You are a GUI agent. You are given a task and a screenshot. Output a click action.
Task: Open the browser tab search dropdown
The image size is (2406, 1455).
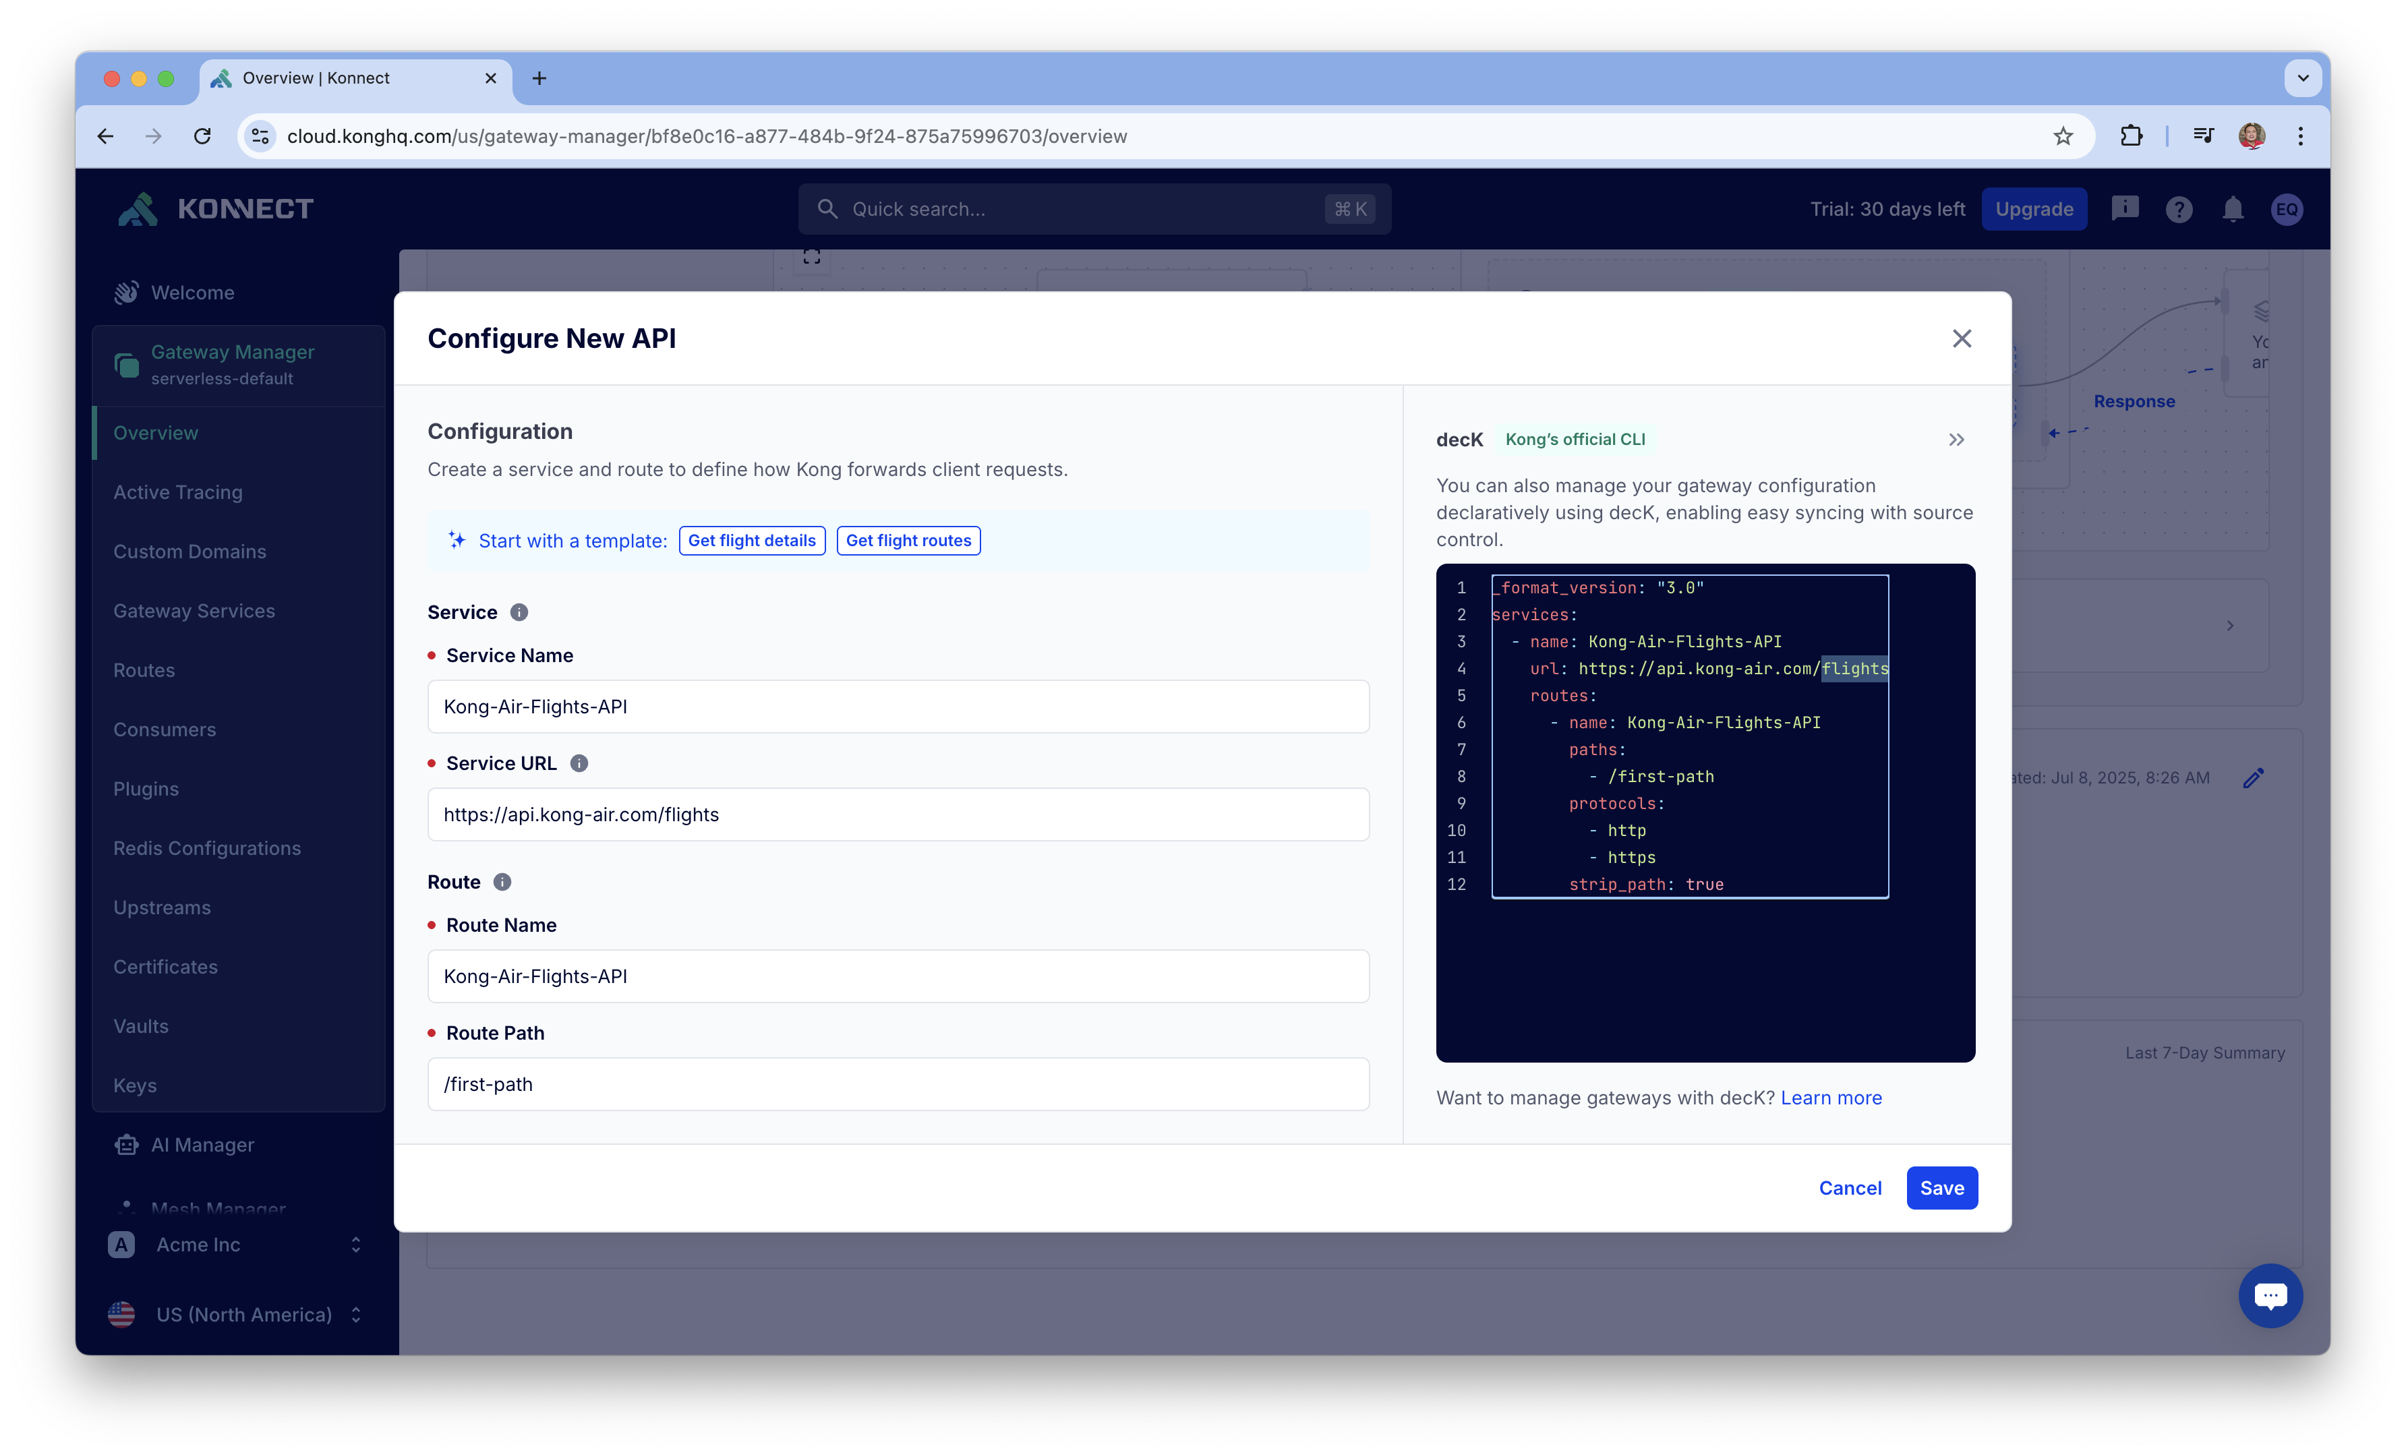click(2303, 78)
